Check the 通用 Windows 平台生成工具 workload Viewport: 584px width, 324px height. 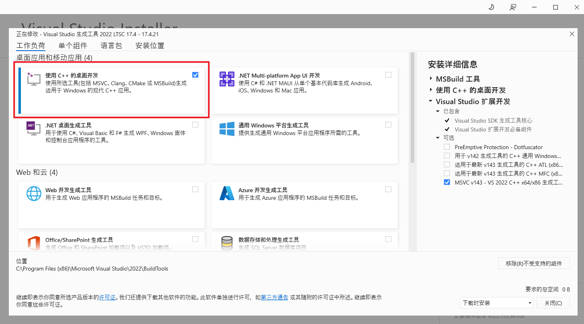388,125
